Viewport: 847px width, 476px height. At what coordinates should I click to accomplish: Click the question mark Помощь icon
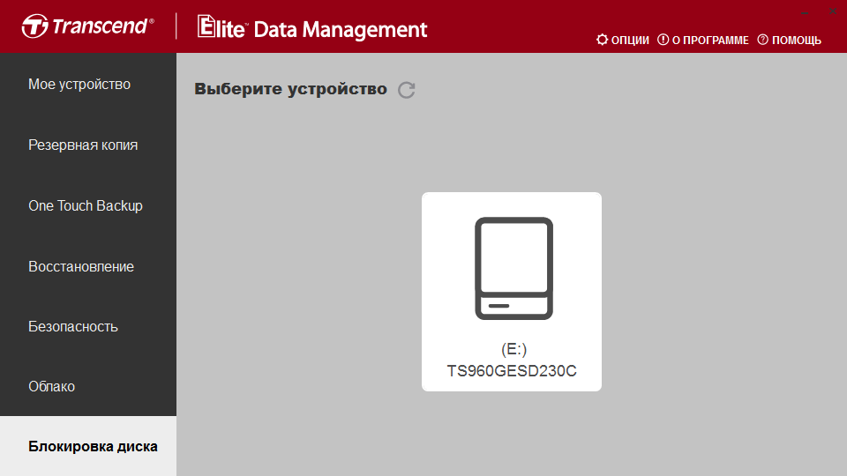762,40
